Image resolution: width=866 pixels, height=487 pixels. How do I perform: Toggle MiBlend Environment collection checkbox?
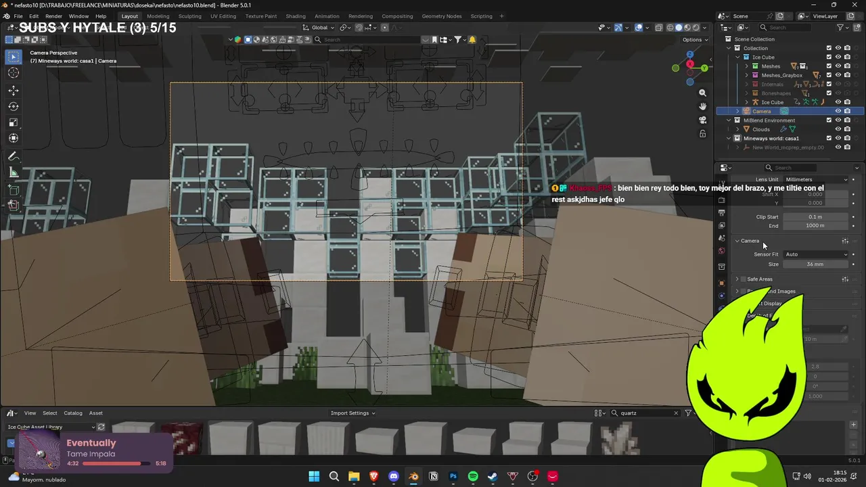coord(829,120)
